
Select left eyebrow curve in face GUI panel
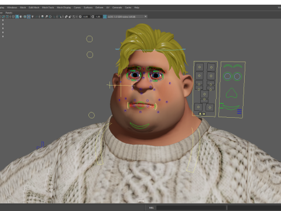[x=228, y=66]
